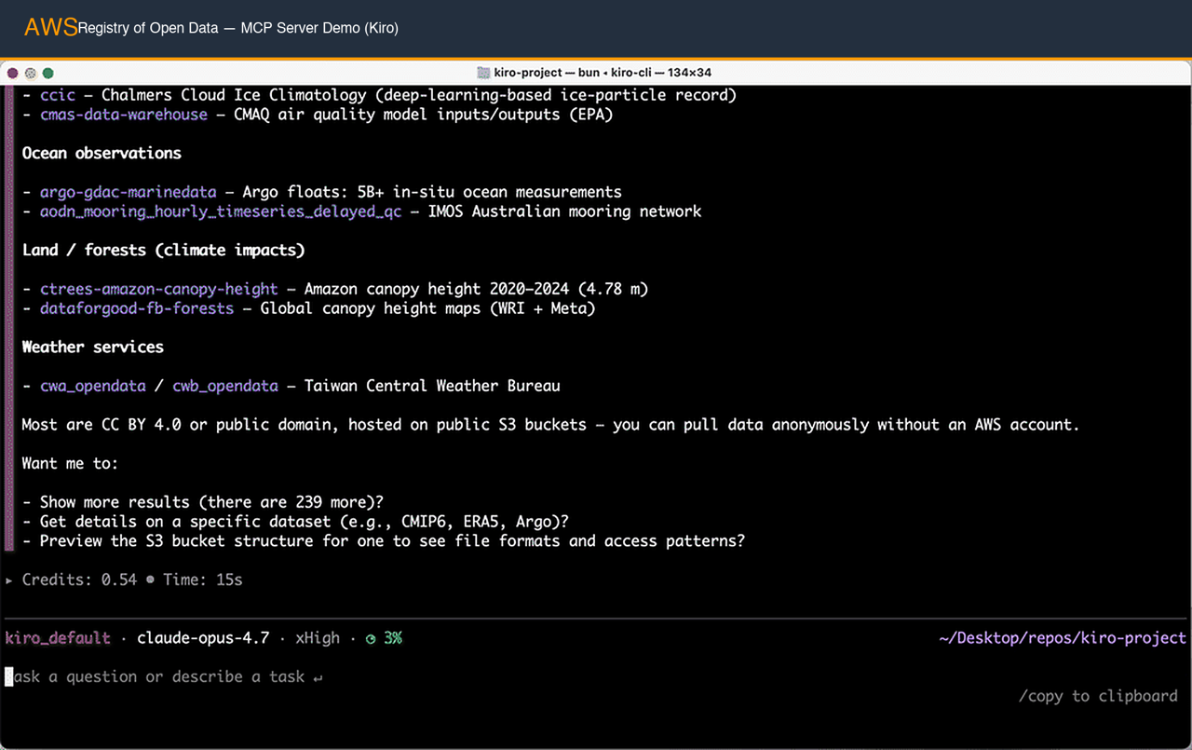1192x750 pixels.
Task: Click 'Time: 15s' text
Action: (202, 580)
